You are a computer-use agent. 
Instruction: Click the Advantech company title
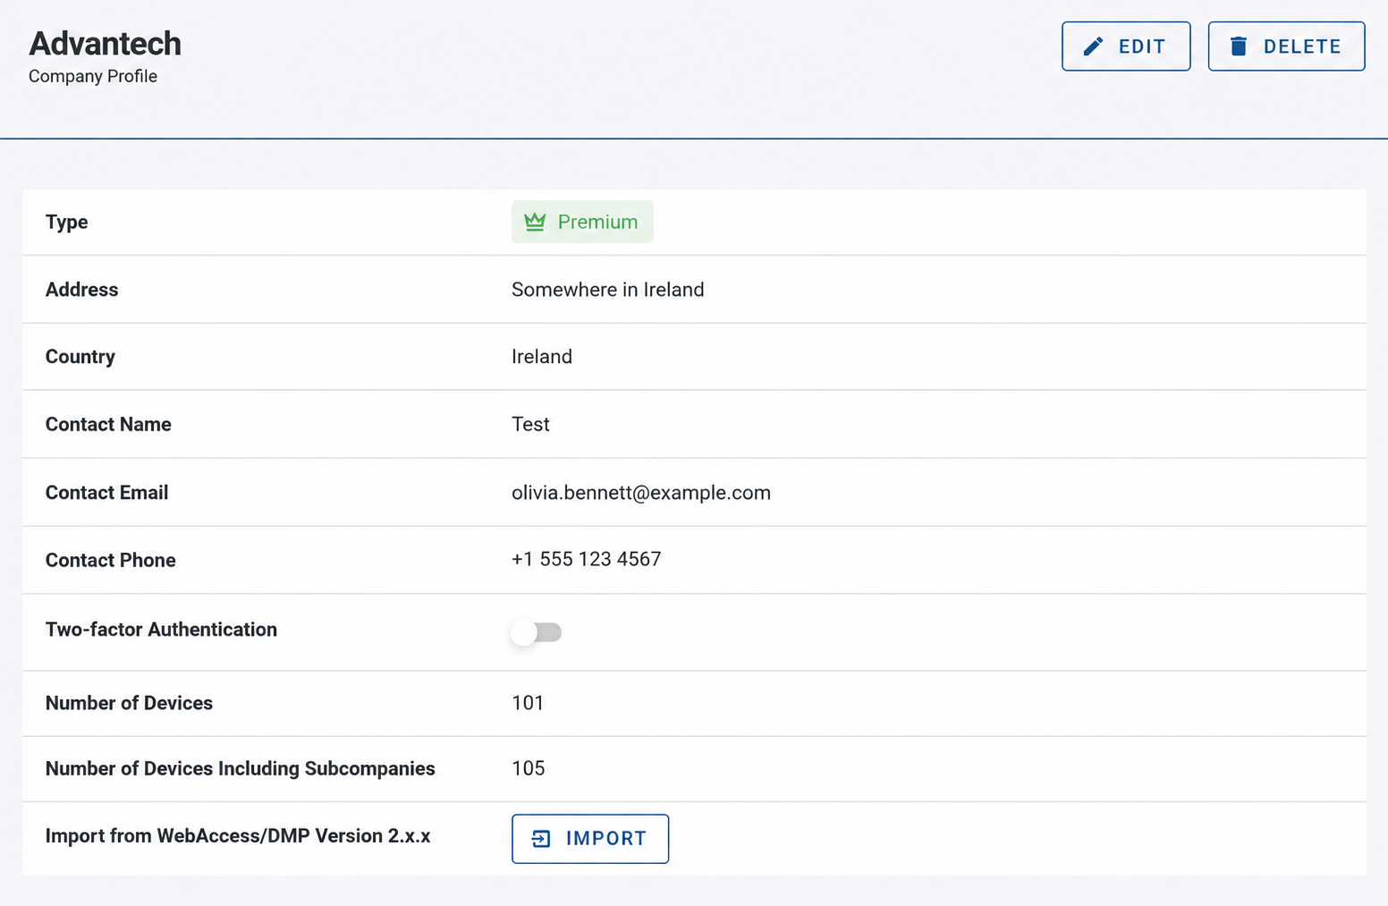[x=105, y=44]
